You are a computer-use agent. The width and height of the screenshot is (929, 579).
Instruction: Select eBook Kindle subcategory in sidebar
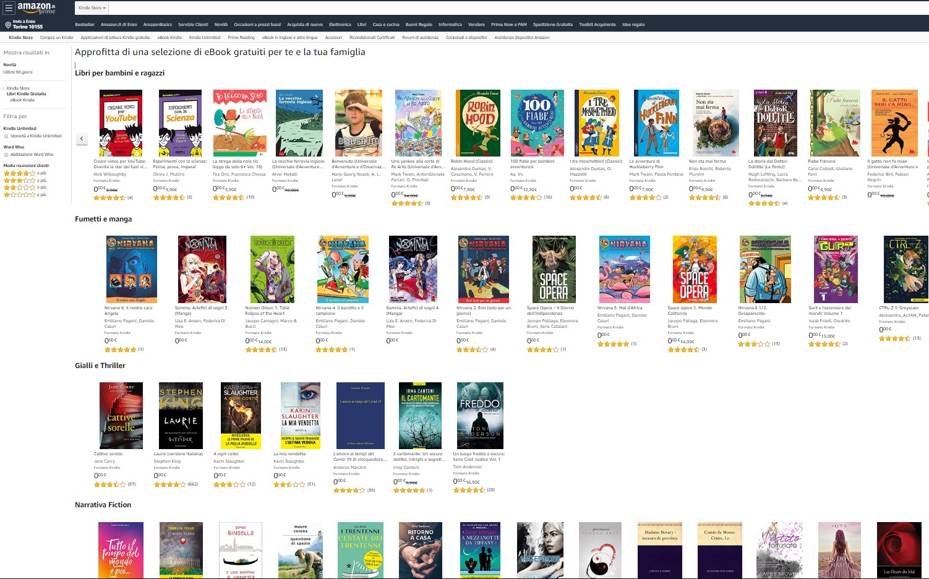click(22, 100)
